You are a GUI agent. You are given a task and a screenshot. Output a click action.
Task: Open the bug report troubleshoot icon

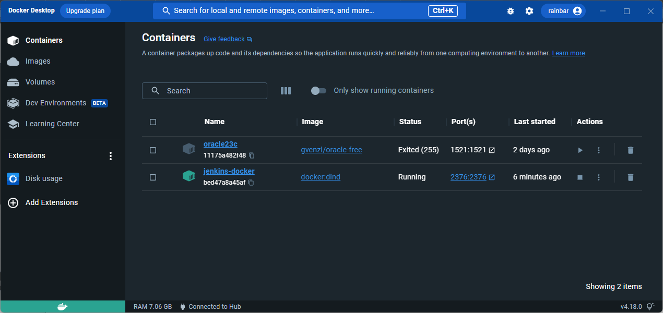[x=511, y=11]
